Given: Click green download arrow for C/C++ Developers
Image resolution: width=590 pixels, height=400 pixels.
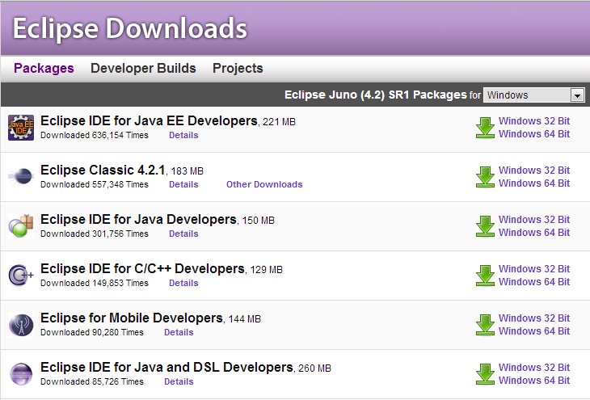Looking at the screenshot, I should coord(485,276).
